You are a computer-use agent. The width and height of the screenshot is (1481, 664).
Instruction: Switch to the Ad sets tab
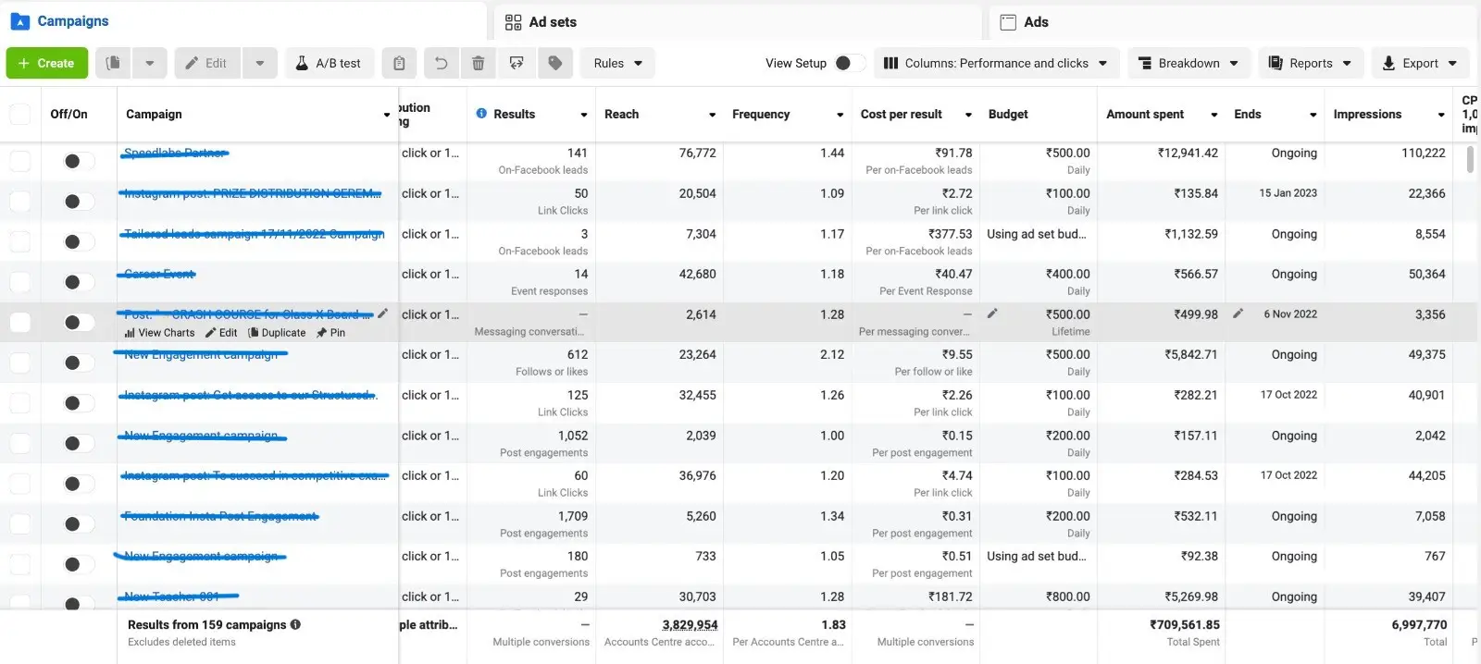[553, 22]
